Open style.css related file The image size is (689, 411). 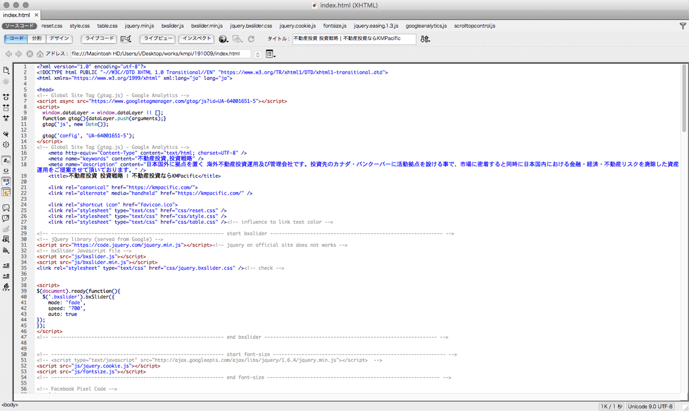point(79,26)
